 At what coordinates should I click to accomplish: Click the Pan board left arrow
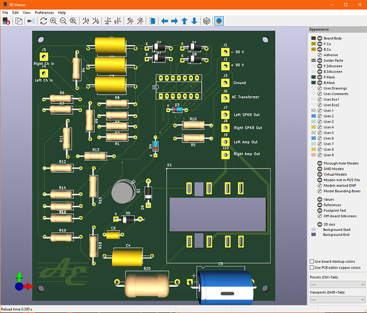tap(165, 21)
